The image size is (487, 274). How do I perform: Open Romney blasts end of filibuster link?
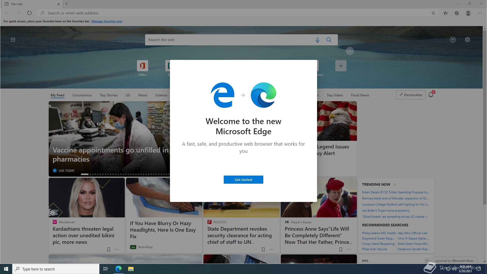point(395,198)
